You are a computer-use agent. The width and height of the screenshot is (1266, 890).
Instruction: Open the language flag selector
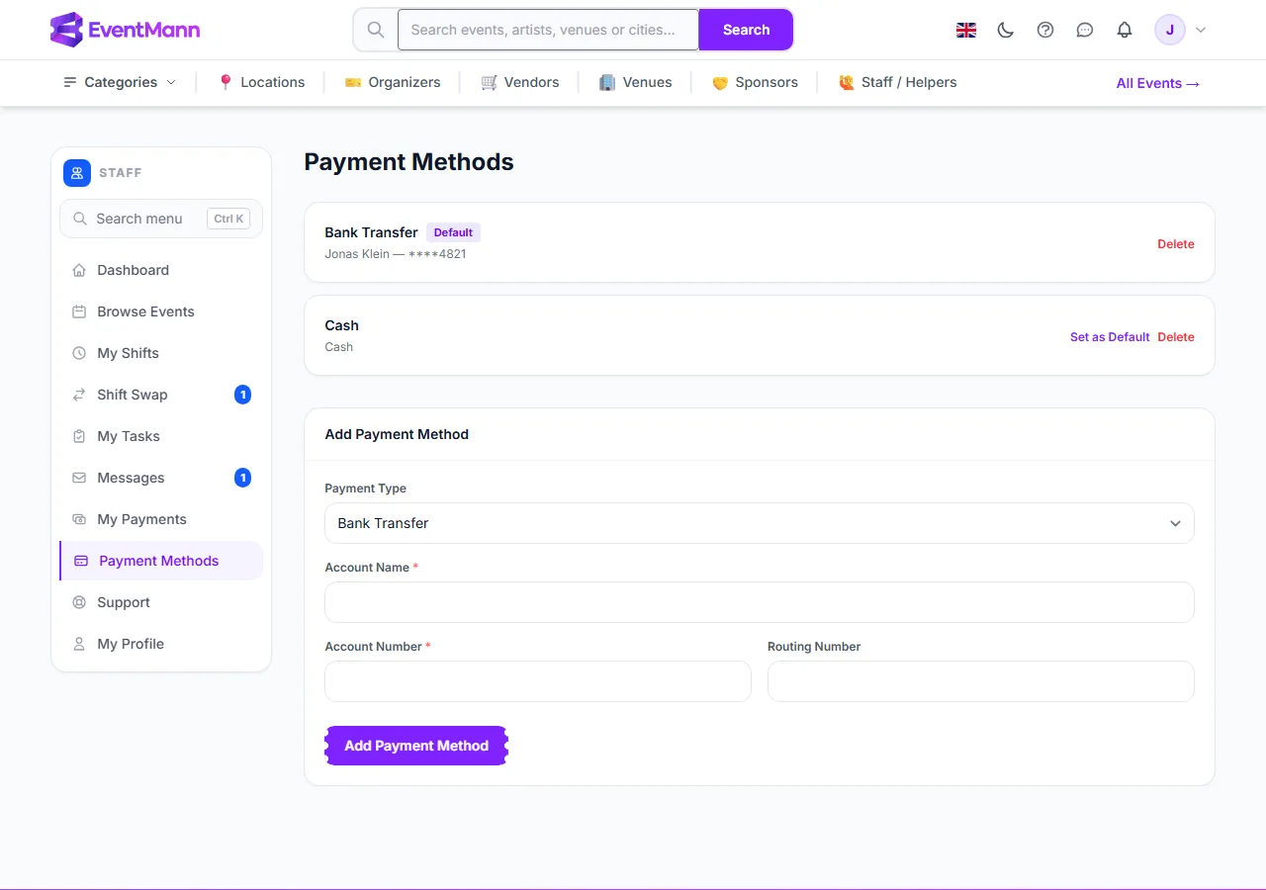point(966,30)
